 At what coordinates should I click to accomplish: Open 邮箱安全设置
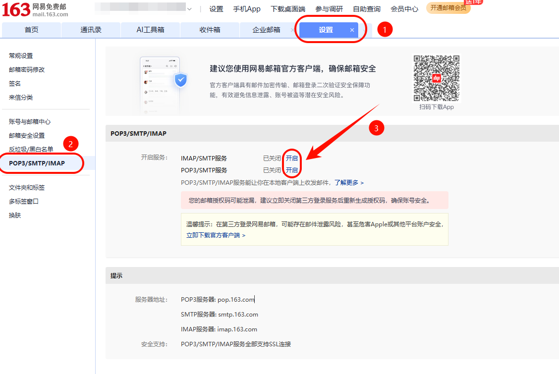pyautogui.click(x=27, y=135)
